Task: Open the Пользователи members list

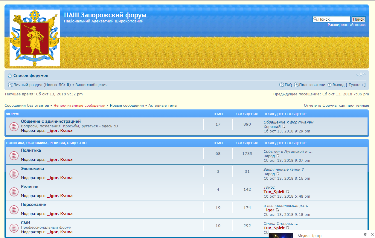Action: click(x=312, y=85)
